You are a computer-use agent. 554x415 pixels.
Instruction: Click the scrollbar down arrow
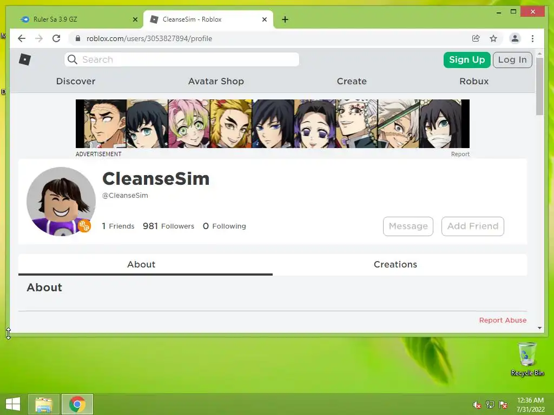coord(539,328)
